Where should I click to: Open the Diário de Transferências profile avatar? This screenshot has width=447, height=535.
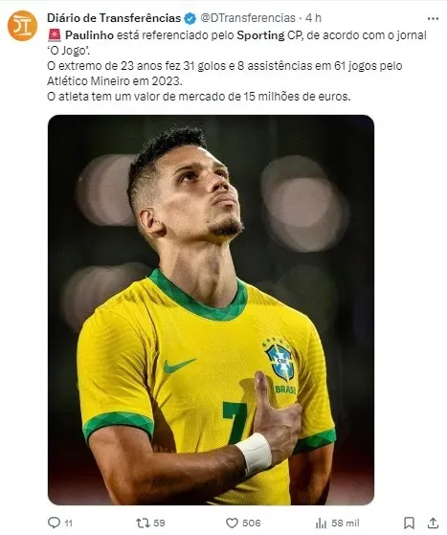point(22,26)
